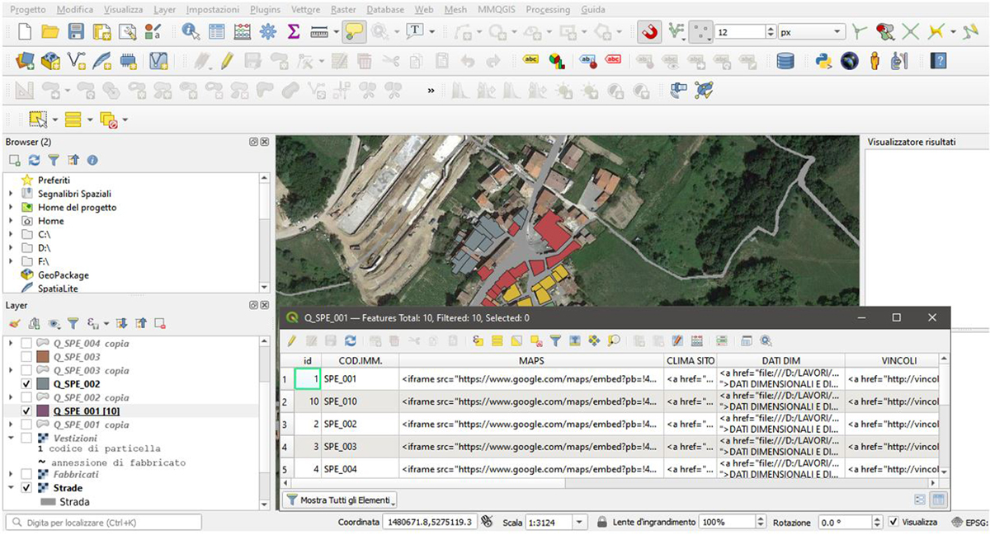This screenshot has height=535, width=990.
Task: Click the purple Sigma statistics icon
Action: (293, 32)
